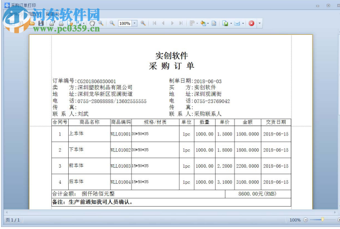
Task: Click the 备注 remark line
Action: click(x=93, y=202)
